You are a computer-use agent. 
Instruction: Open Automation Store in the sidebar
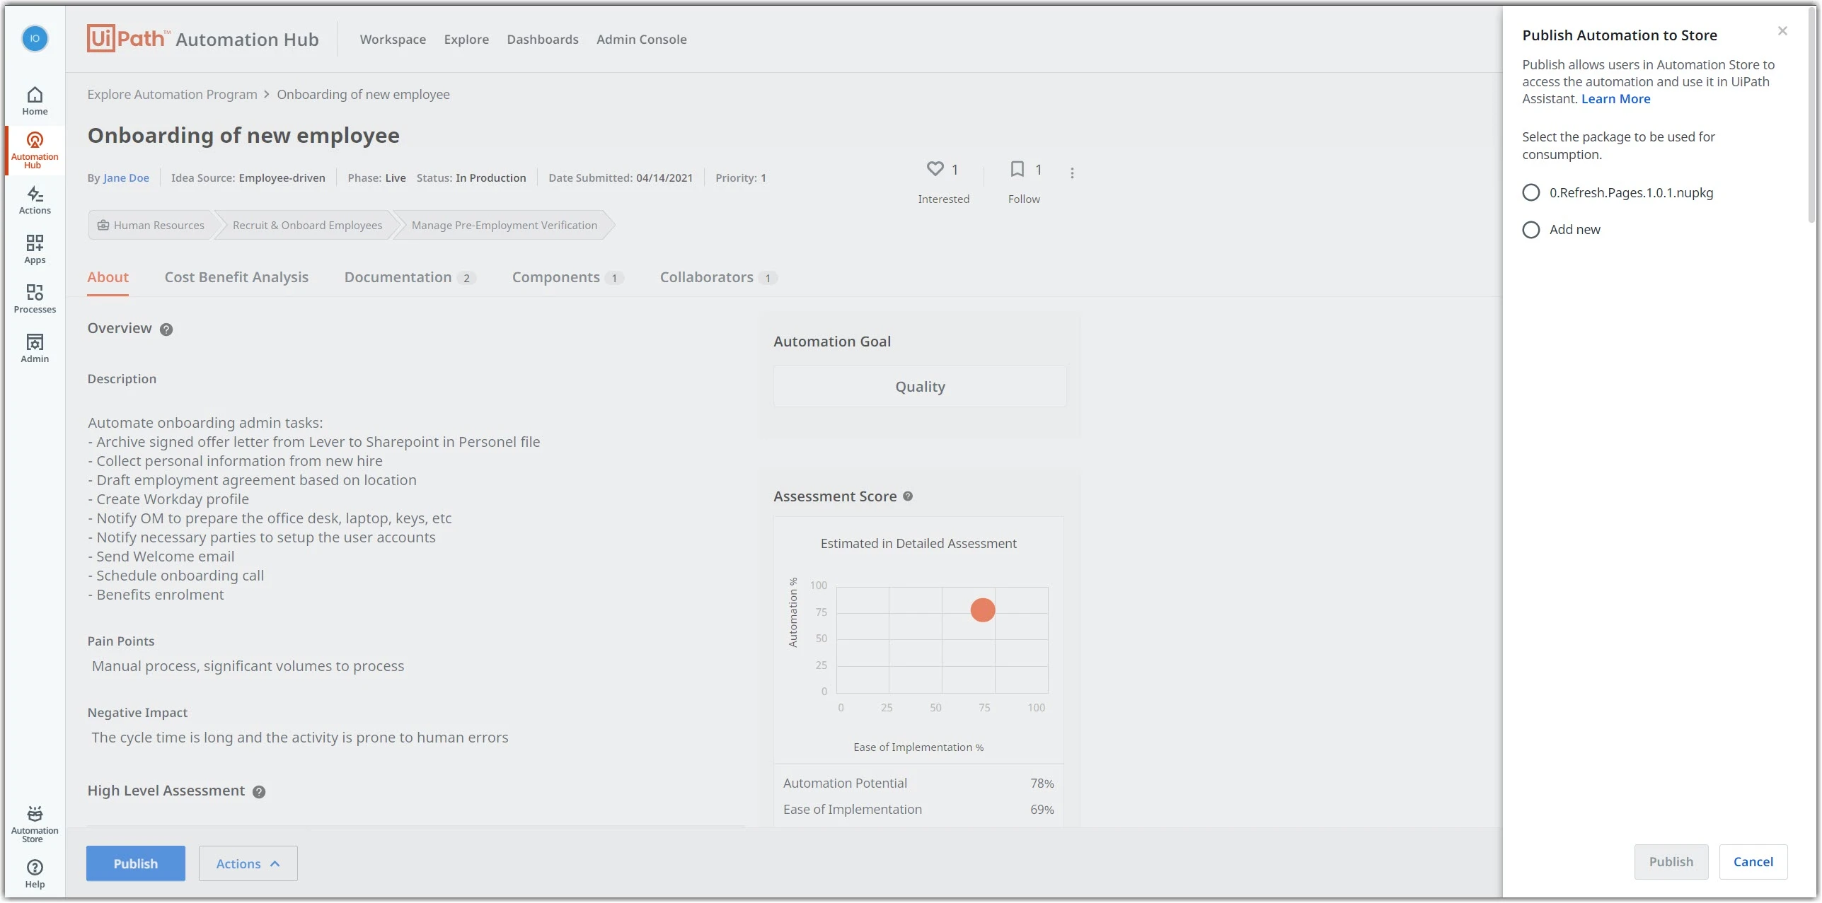(35, 825)
